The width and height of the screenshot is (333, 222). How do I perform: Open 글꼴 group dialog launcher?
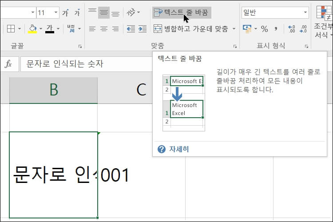(80, 46)
